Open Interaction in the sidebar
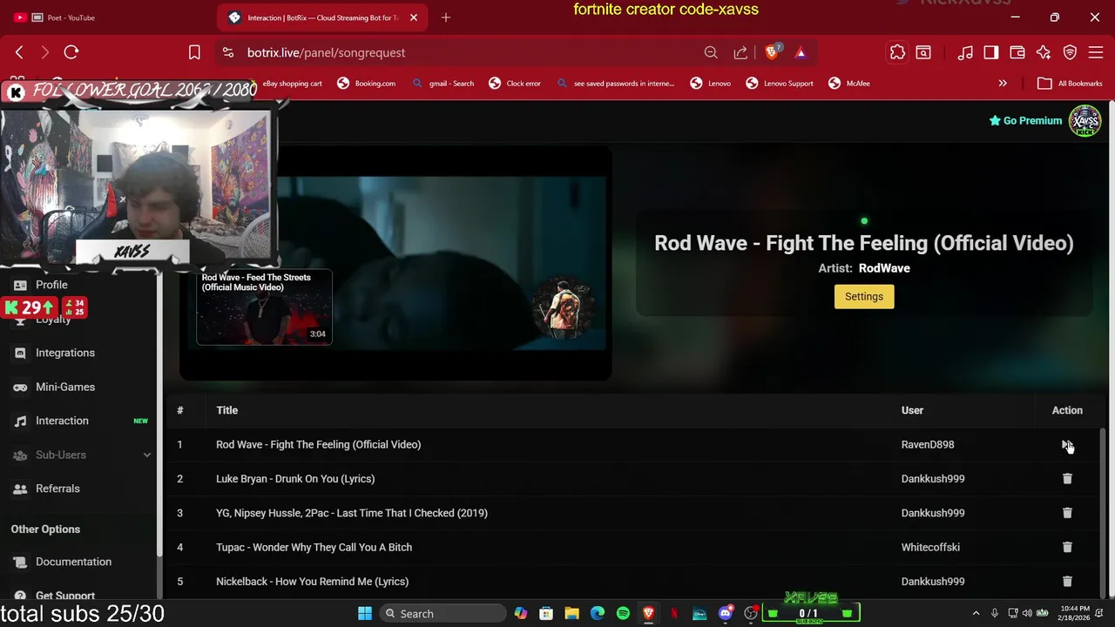Screen dimensions: 1115x627 click(x=62, y=421)
